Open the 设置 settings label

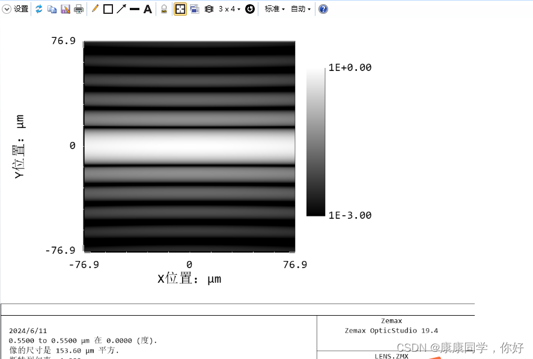pyautogui.click(x=21, y=9)
